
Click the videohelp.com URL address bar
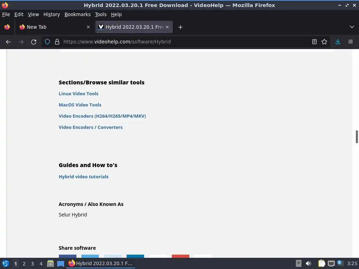(x=185, y=42)
